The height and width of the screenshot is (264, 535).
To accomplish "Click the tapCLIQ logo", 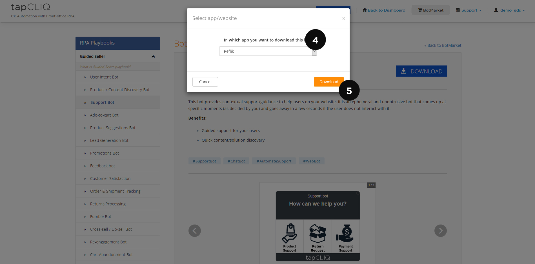I will click(30, 7).
